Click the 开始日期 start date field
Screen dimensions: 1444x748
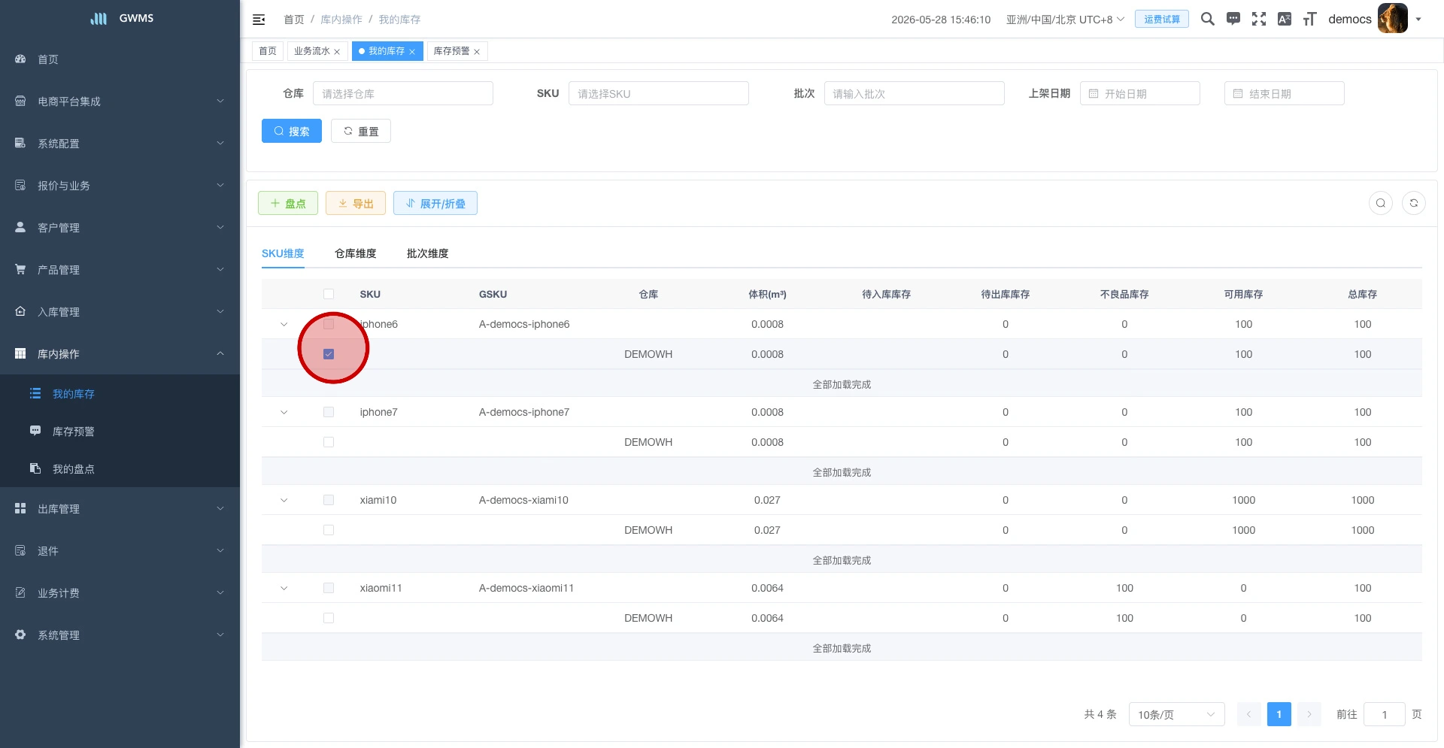click(x=1140, y=93)
